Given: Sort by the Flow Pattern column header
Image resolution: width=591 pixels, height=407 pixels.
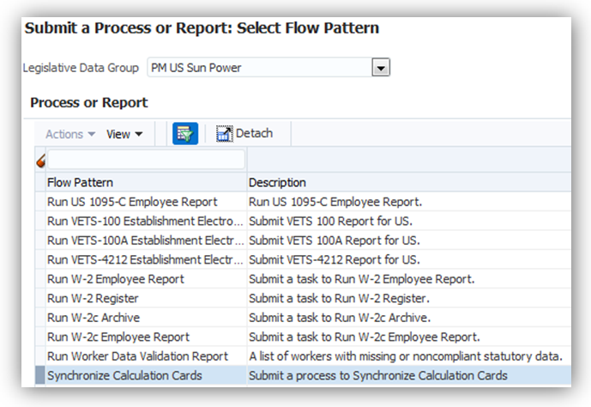Looking at the screenshot, I should pyautogui.click(x=81, y=183).
